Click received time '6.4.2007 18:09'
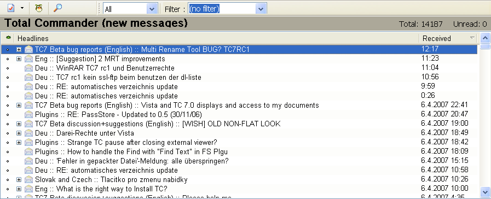 (444, 151)
